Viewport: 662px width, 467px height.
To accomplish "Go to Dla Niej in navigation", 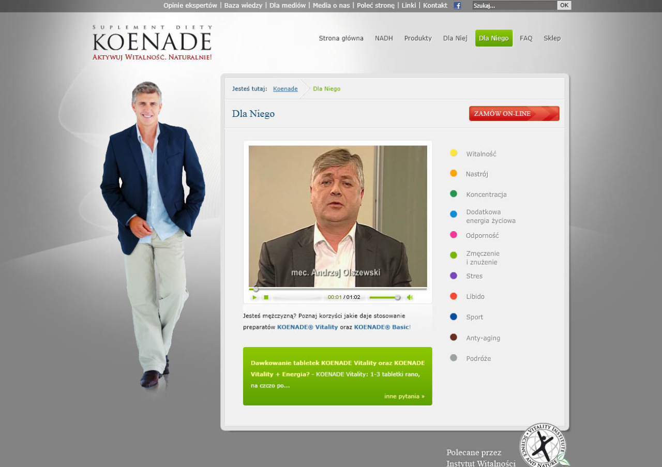I will (x=455, y=38).
